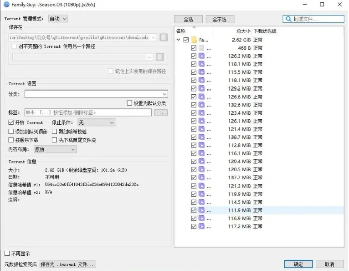Click 全选 to select all files
Screen dimensions: 349x271
[188, 19]
